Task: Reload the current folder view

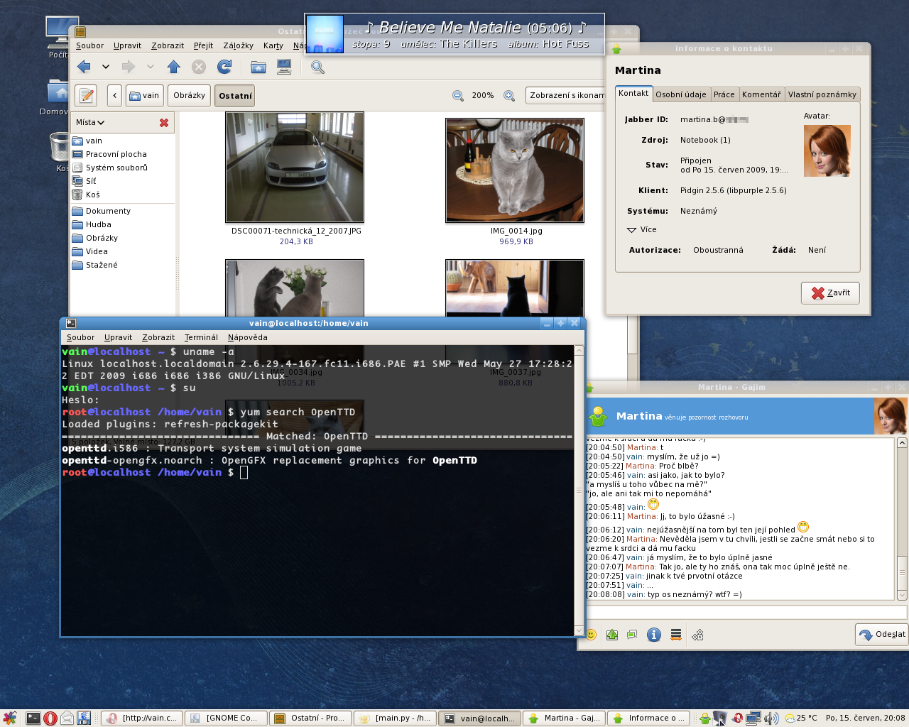Action: (x=224, y=67)
